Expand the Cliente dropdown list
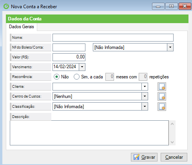Screen dimensions: 192x165 tap(145, 87)
